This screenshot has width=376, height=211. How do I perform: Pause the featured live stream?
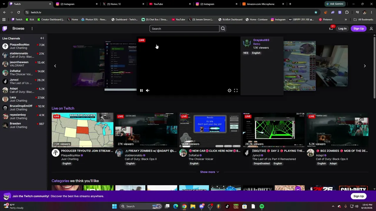pyautogui.click(x=141, y=91)
